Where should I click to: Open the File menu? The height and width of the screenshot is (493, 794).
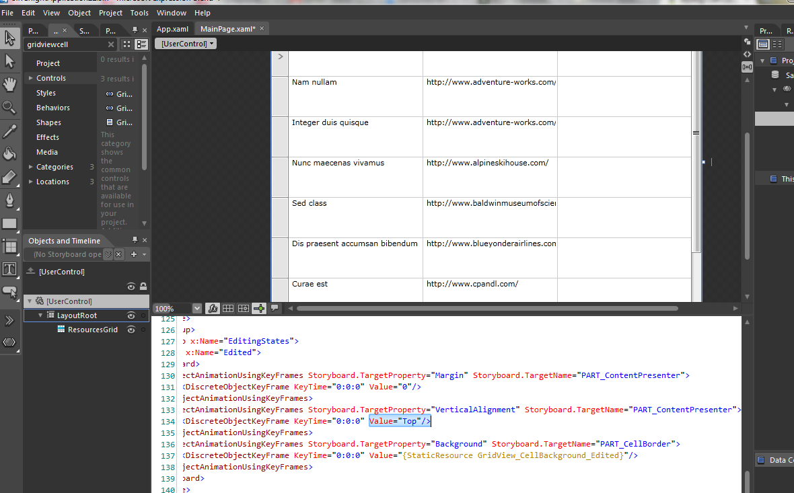tap(7, 13)
